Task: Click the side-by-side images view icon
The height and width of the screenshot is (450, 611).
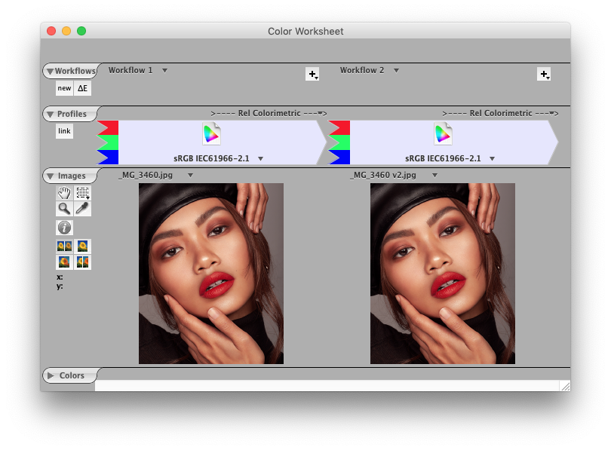Action: click(x=64, y=246)
